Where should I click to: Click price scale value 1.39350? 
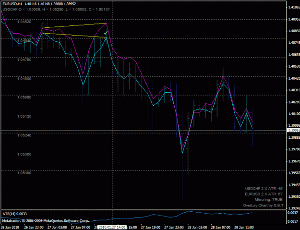[294, 197]
